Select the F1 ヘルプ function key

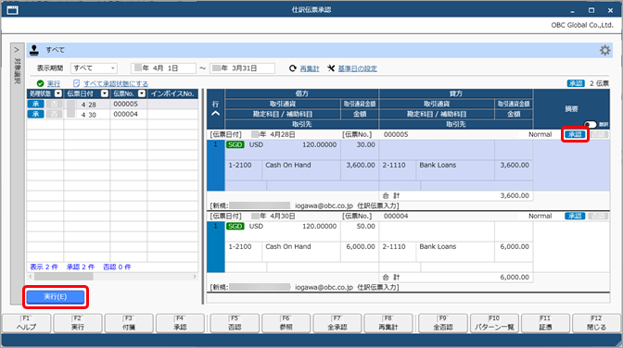[26, 323]
